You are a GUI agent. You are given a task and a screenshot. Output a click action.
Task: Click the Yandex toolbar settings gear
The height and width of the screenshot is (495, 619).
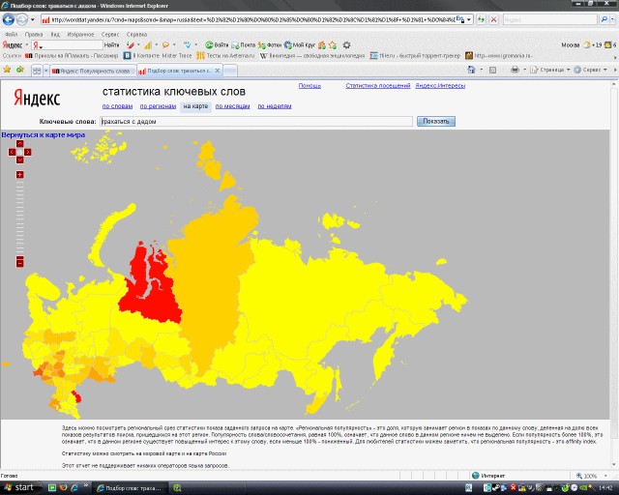tap(346, 45)
